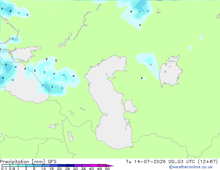Click the legend swatch between 20 and 25 mm

62,165
